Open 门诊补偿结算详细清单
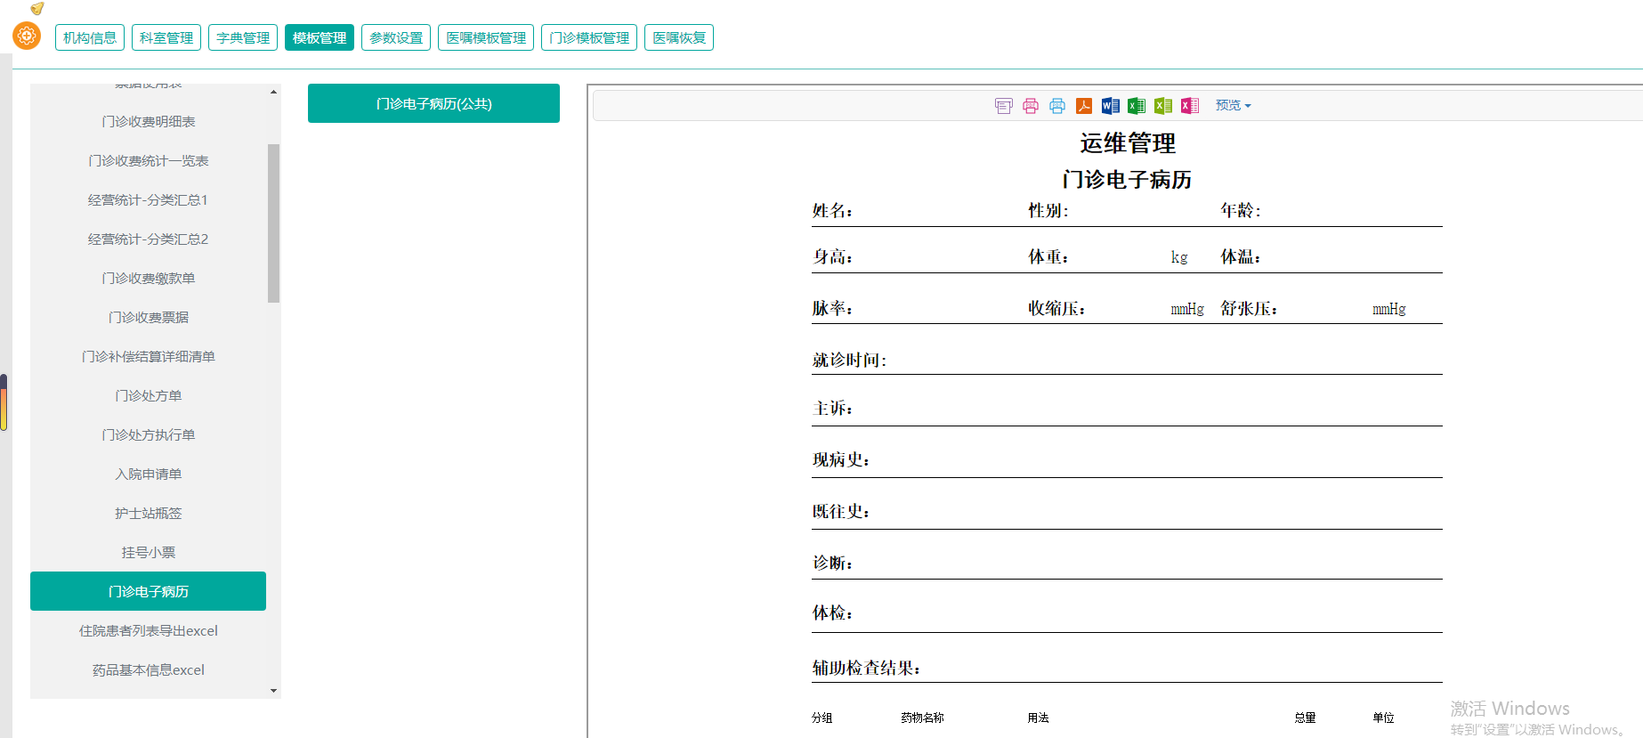The image size is (1643, 738). click(x=149, y=356)
